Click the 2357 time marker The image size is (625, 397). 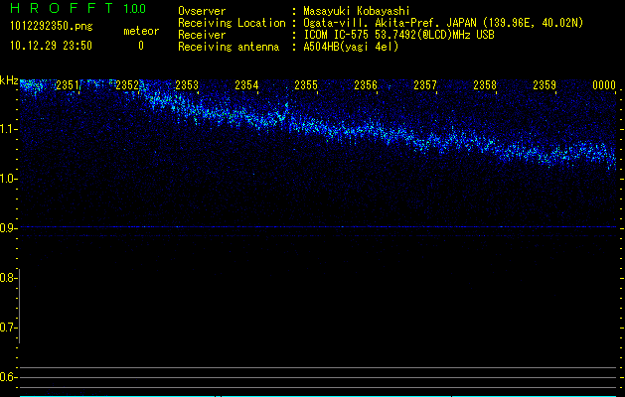click(425, 85)
